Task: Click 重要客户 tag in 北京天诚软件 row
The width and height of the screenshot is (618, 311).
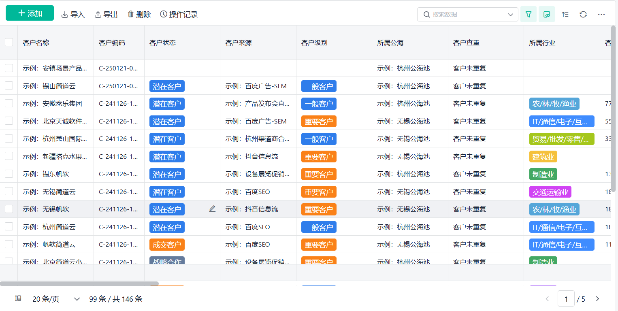Action: tap(319, 121)
